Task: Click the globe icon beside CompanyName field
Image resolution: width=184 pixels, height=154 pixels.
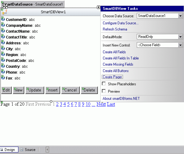Action: point(3,25)
